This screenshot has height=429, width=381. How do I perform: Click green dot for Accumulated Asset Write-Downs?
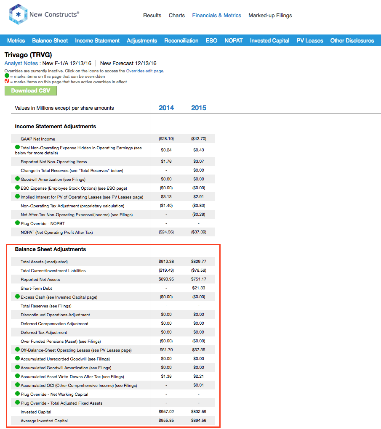pos(18,376)
